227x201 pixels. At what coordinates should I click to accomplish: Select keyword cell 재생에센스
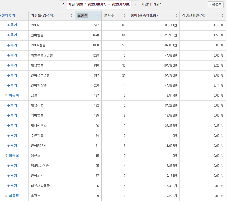[x=51, y=126]
